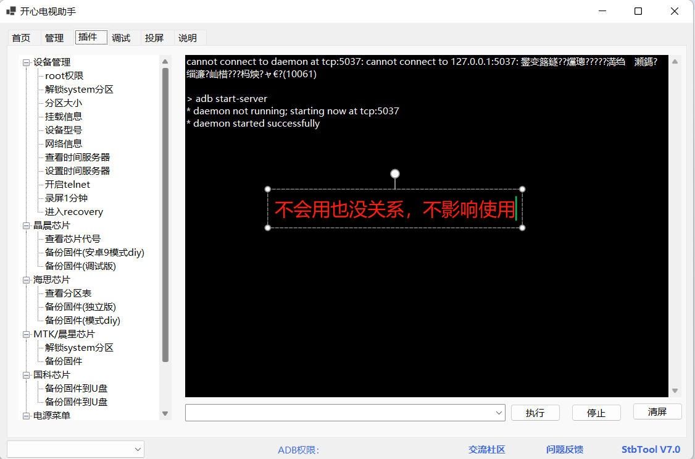Collapse the MTK/晨星芯片 tree node
This screenshot has width=695, height=459.
click(27, 334)
